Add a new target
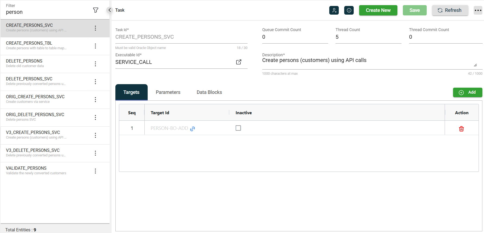Screen dimensions: 484x233 click(x=467, y=92)
